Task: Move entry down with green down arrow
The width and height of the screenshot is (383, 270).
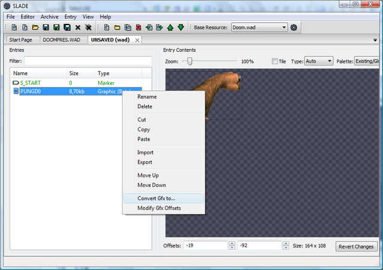Action: 181,27
